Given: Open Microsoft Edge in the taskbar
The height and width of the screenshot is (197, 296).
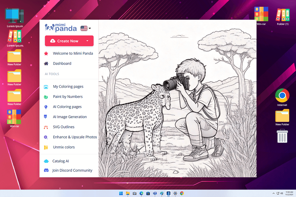Looking at the screenshot, I should (x=142, y=193).
